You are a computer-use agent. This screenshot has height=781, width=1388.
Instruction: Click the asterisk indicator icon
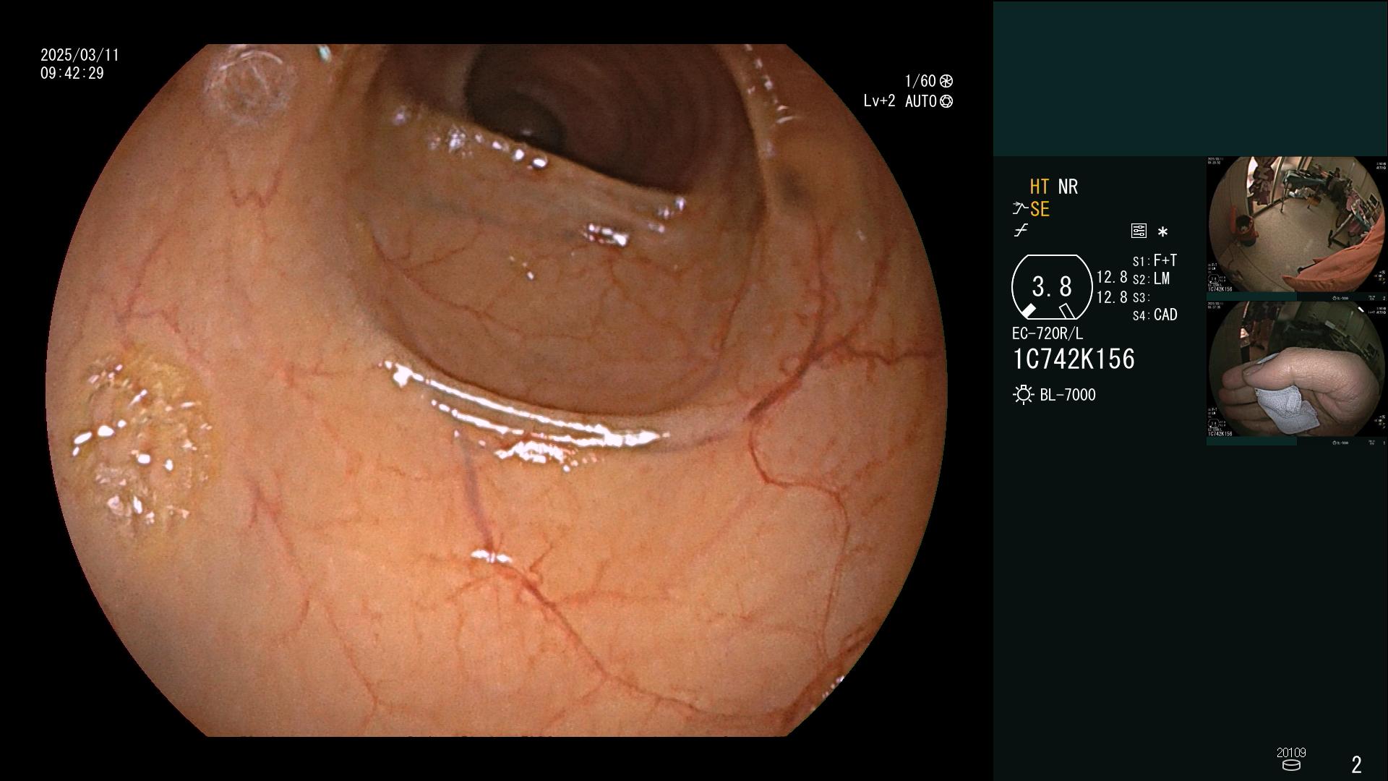pos(1162,232)
